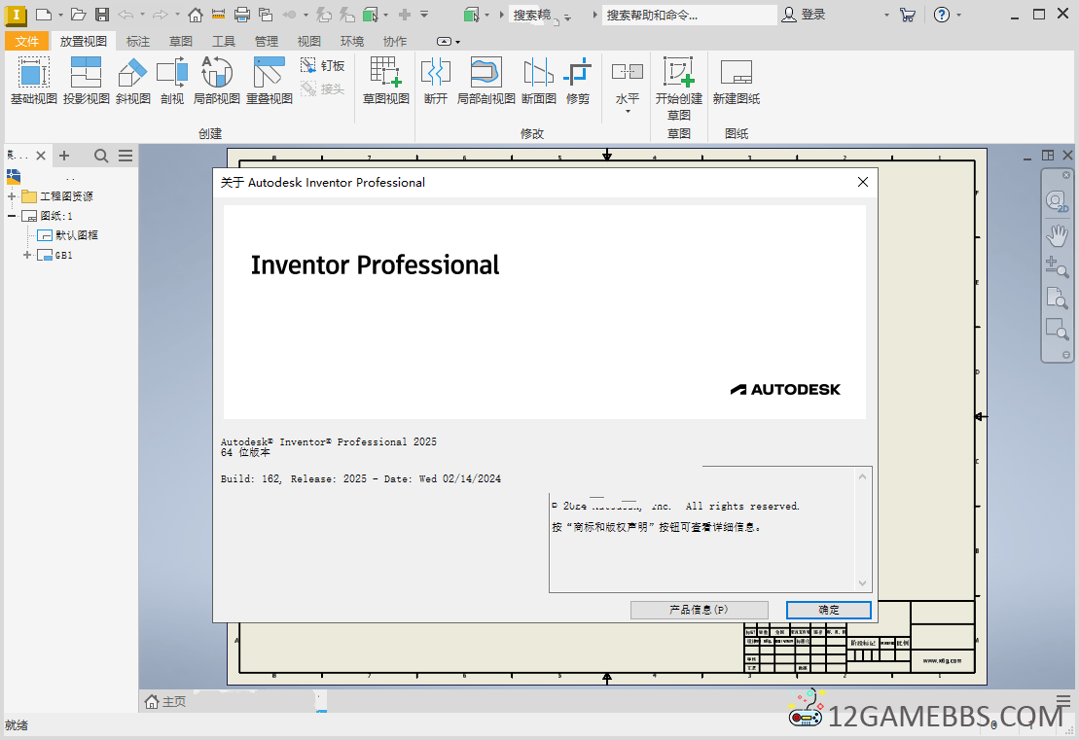
Task: Click the measure ruler icon in toolbar
Action: (218, 15)
